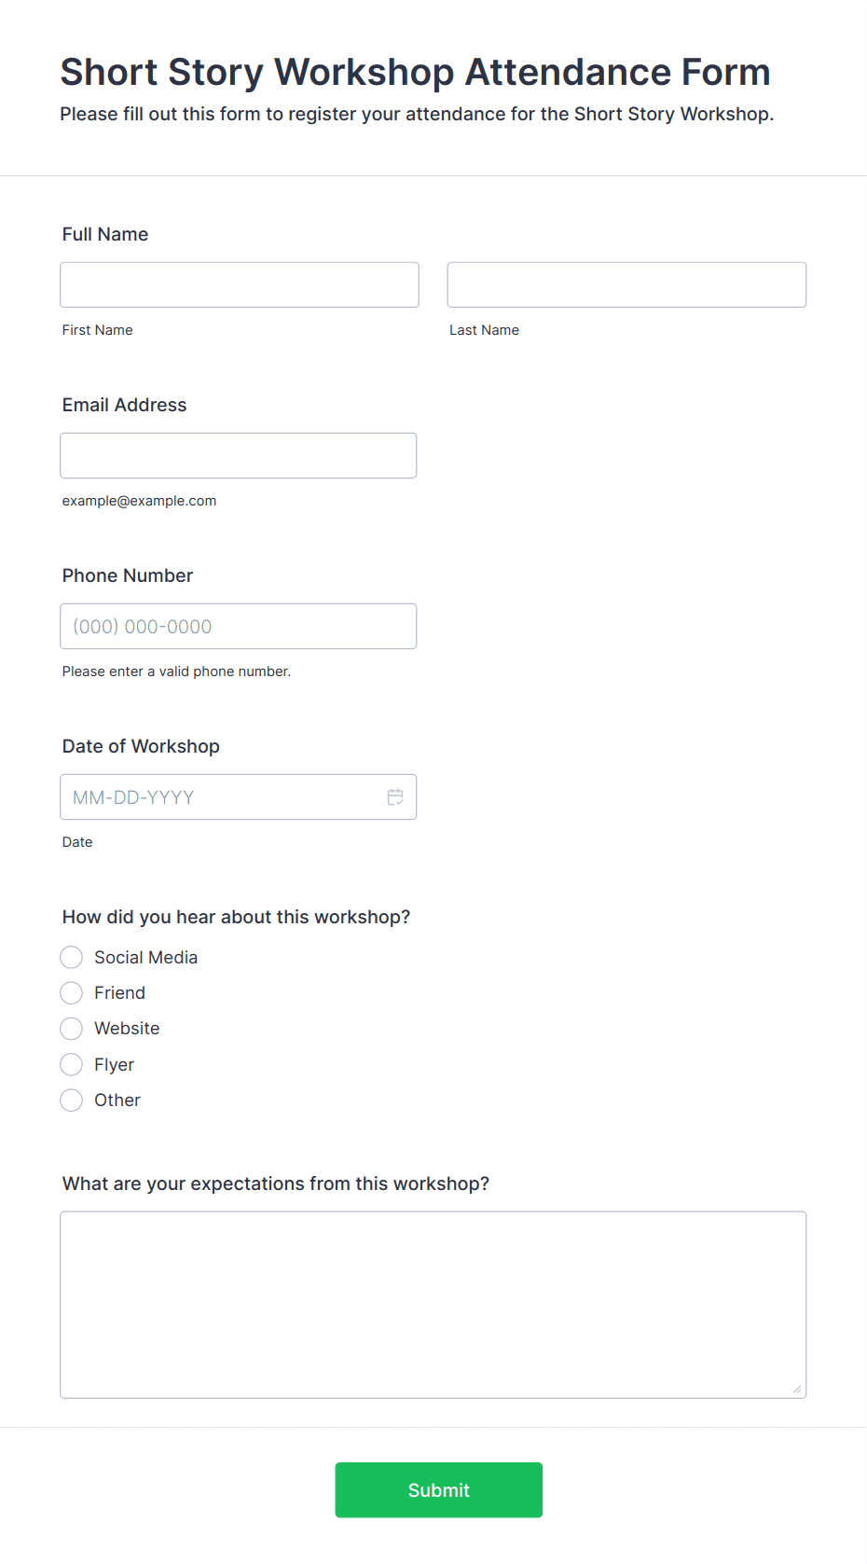The height and width of the screenshot is (1564, 867).
Task: Pick the Flyer radio option
Action: 71,1064
